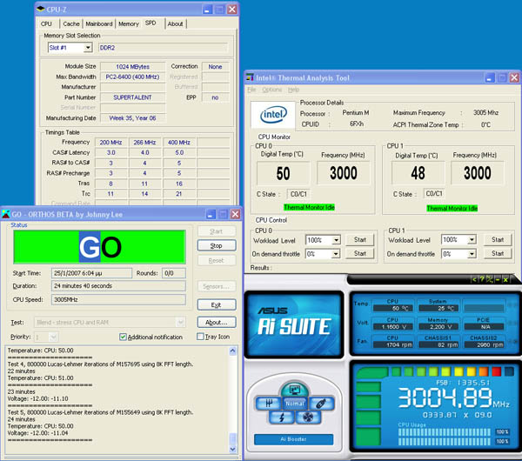Click Thermal Analysis Tool title bar icon

(250, 78)
